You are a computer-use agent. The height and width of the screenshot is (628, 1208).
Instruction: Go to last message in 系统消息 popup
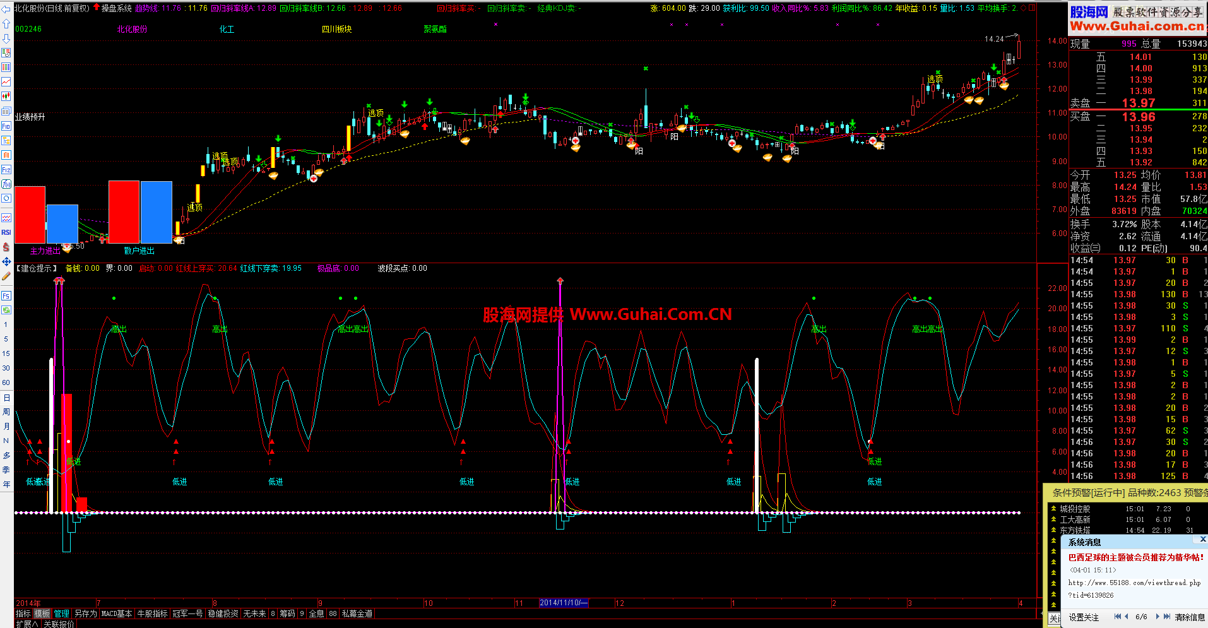tap(1166, 617)
